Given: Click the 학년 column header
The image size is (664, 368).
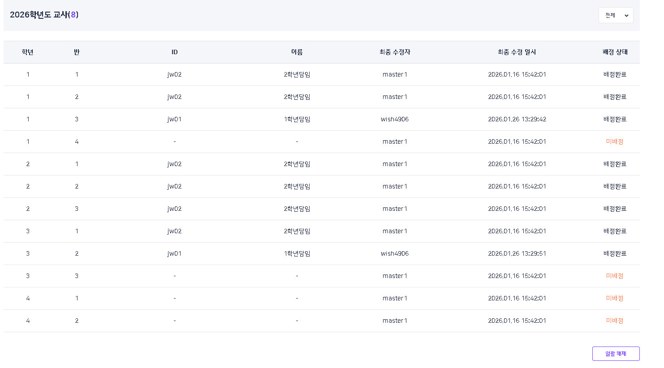Looking at the screenshot, I should pos(28,52).
